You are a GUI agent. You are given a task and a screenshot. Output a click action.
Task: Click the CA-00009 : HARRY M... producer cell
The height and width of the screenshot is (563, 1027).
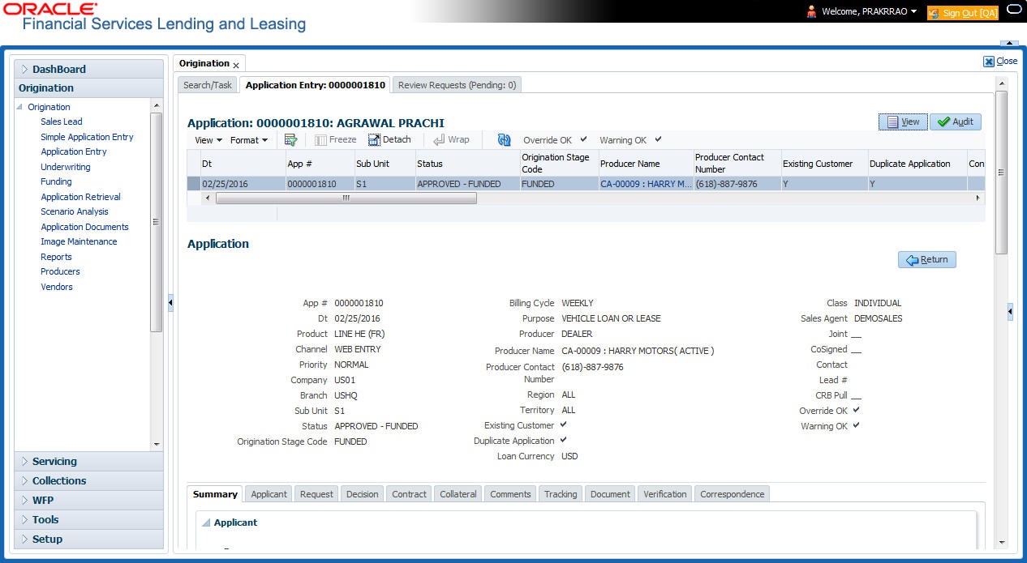[x=646, y=184]
